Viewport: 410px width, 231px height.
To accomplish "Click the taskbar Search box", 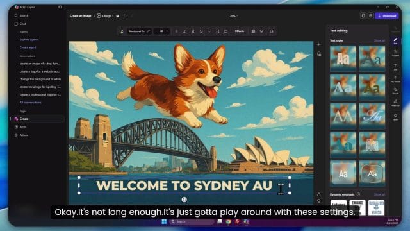I will [x=192, y=222].
